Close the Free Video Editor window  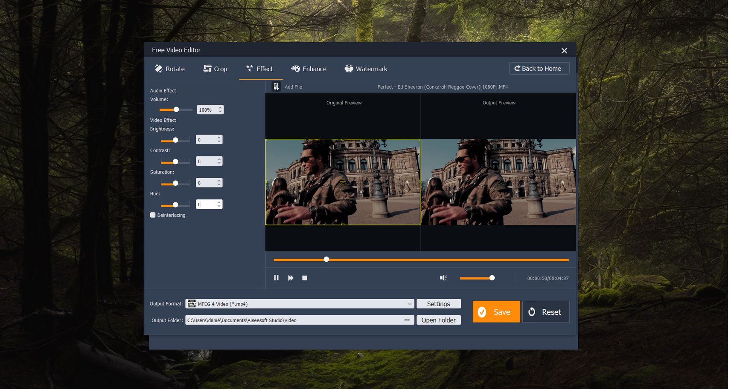pyautogui.click(x=564, y=51)
